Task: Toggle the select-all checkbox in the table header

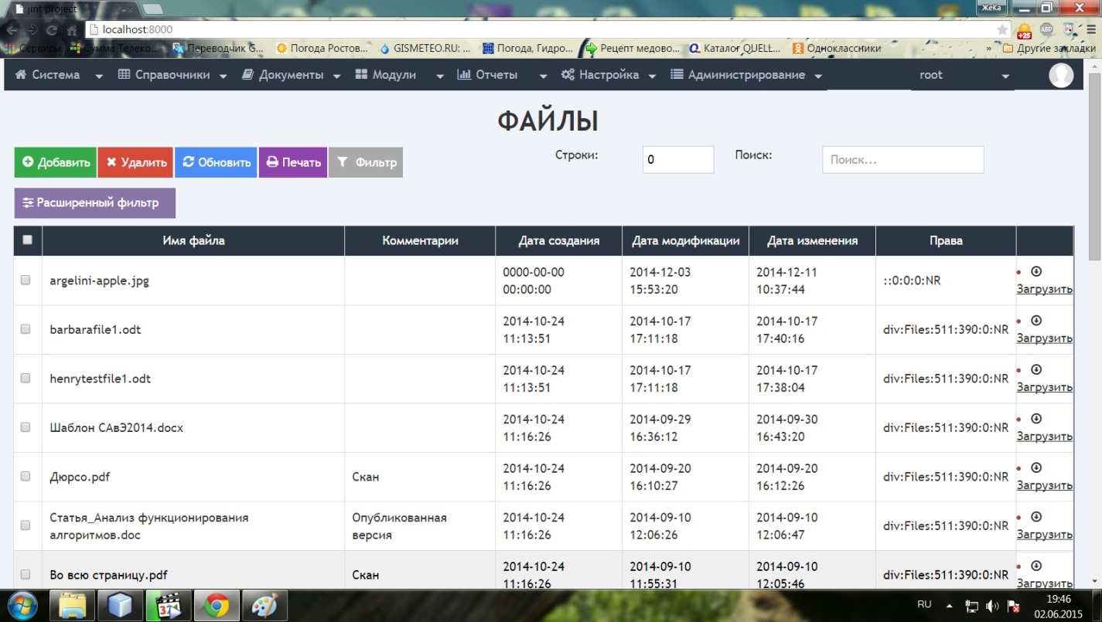Action: (28, 240)
